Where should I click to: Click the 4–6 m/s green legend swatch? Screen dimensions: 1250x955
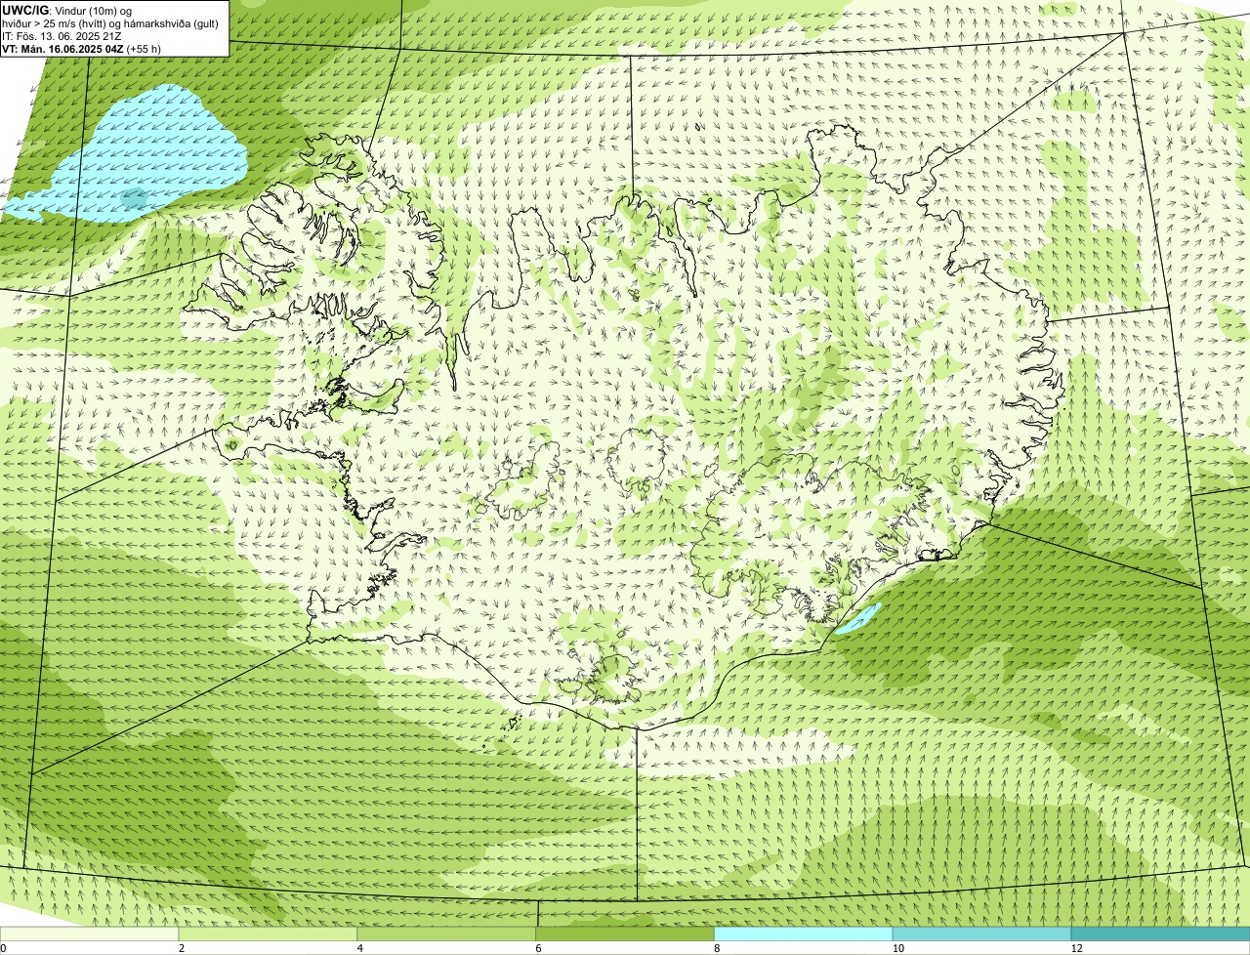click(446, 934)
